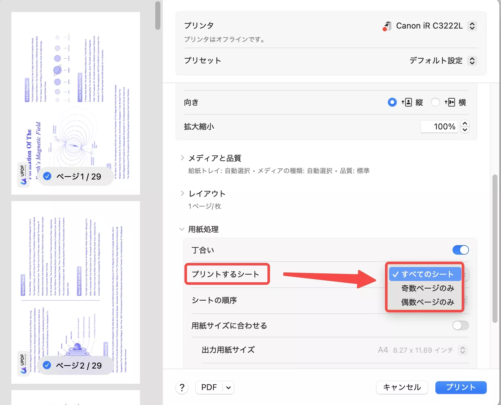The width and height of the screenshot is (501, 405).
Task: Choose すべてのシート from the menu
Action: coord(425,274)
